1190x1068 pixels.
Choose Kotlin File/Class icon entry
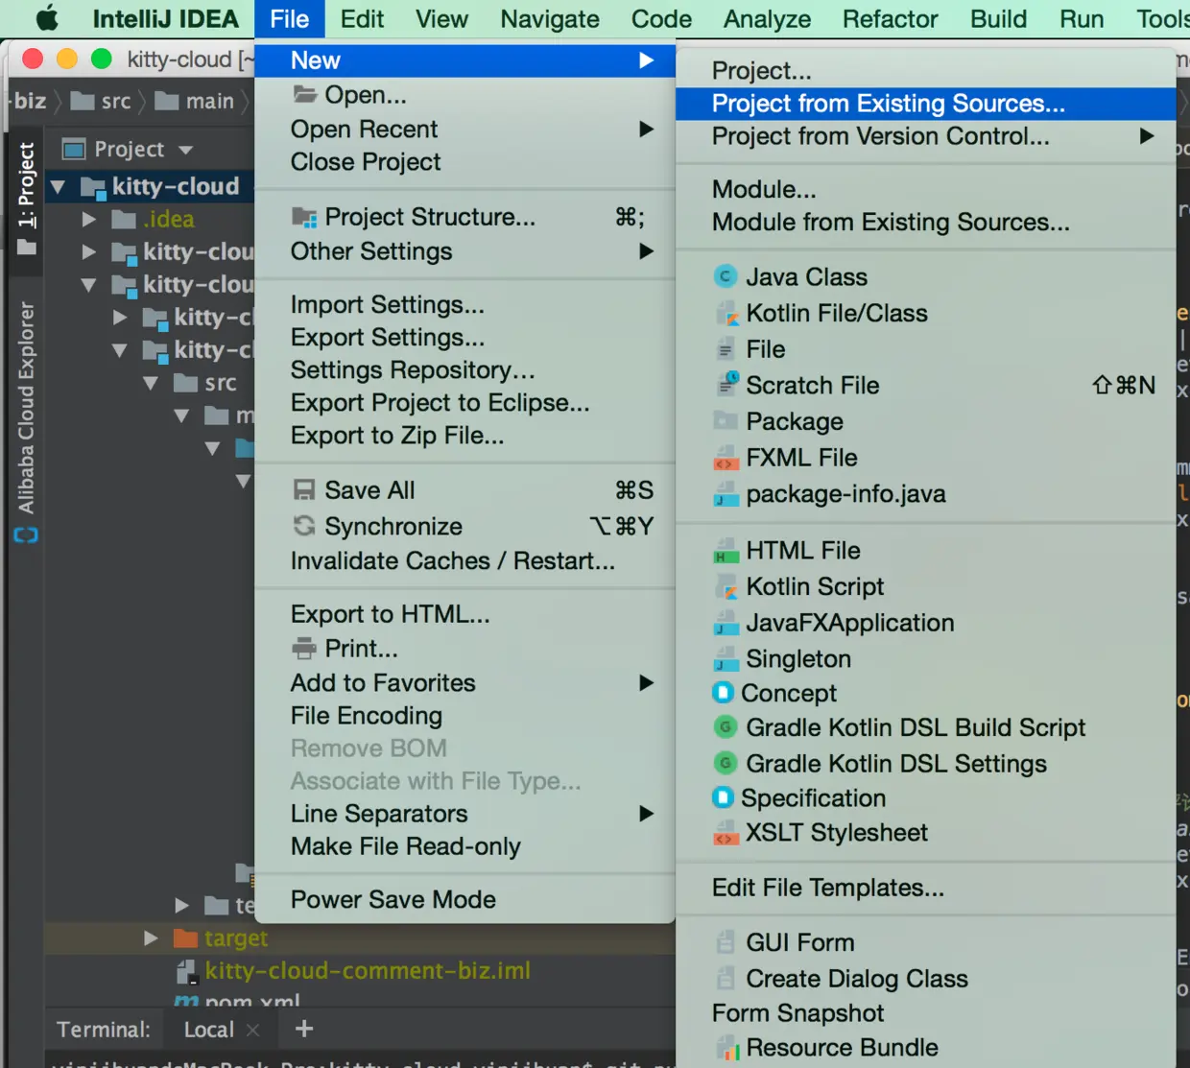726,313
